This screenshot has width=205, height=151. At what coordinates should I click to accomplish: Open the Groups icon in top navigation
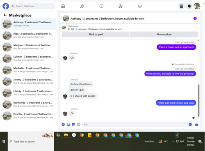click(x=121, y=6)
